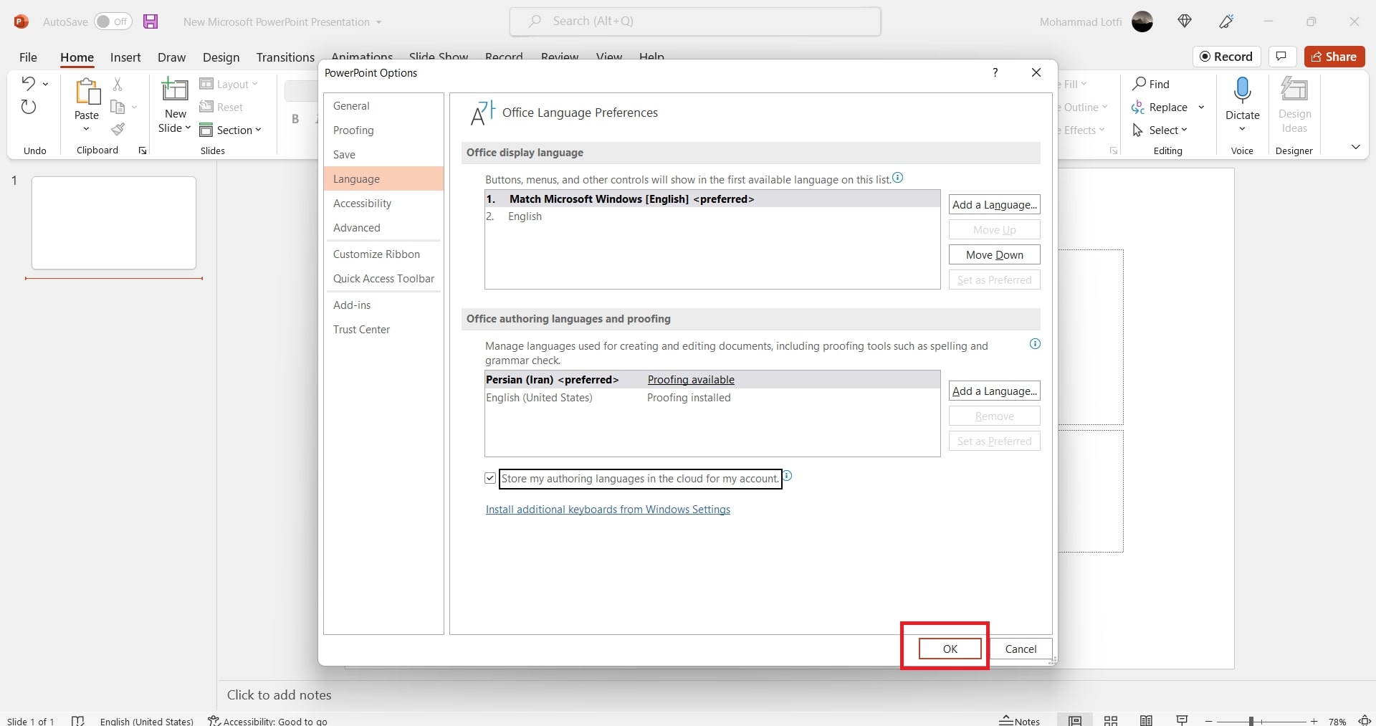Viewport: 1376px width, 726px height.
Task: Click the Cut scissors icon
Action: point(118,84)
